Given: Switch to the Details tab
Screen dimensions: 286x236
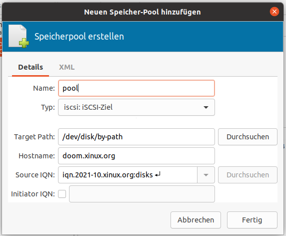Looking at the screenshot, I should click(x=30, y=67).
